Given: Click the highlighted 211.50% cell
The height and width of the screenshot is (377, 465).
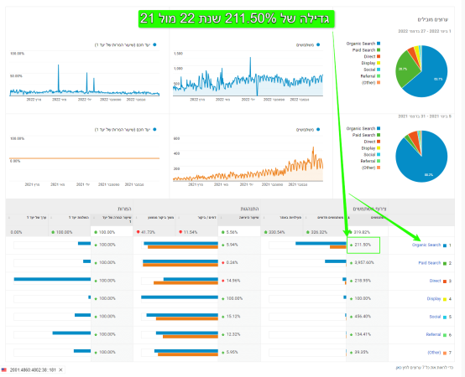Looking at the screenshot, I should (363, 245).
